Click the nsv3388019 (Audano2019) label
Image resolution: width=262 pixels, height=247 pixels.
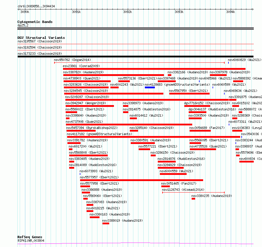pos(122,221)
